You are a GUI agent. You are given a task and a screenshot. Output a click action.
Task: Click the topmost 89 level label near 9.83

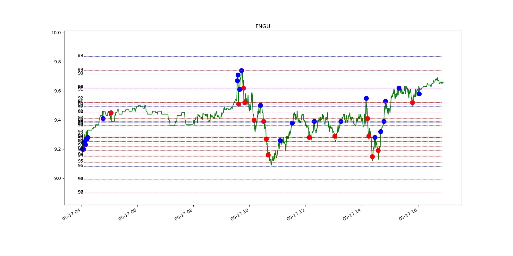(x=80, y=56)
